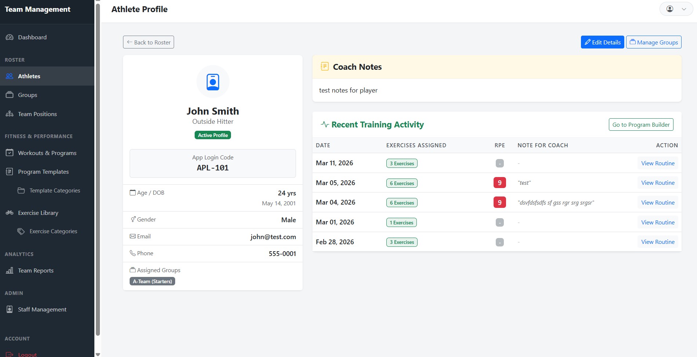Open the Groups sidebar item
The image size is (697, 357).
tap(47, 95)
